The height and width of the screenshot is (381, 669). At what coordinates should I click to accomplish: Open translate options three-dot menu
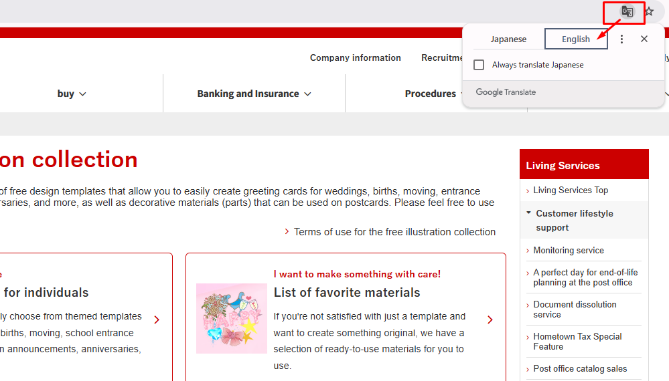tap(621, 39)
